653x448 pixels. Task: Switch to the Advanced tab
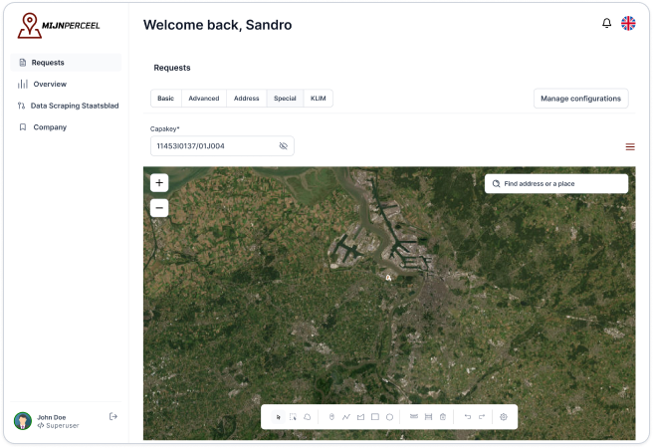click(204, 99)
